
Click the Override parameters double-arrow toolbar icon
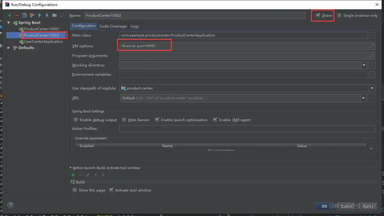click(x=371, y=148)
